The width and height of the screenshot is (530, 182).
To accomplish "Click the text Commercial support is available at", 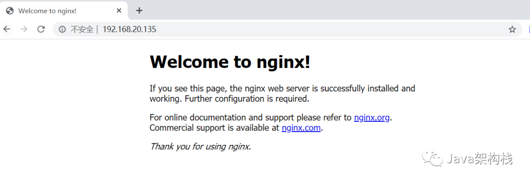I will point(214,128).
